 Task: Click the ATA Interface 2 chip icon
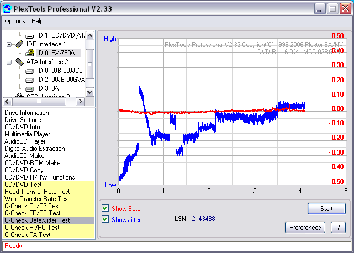(19, 62)
